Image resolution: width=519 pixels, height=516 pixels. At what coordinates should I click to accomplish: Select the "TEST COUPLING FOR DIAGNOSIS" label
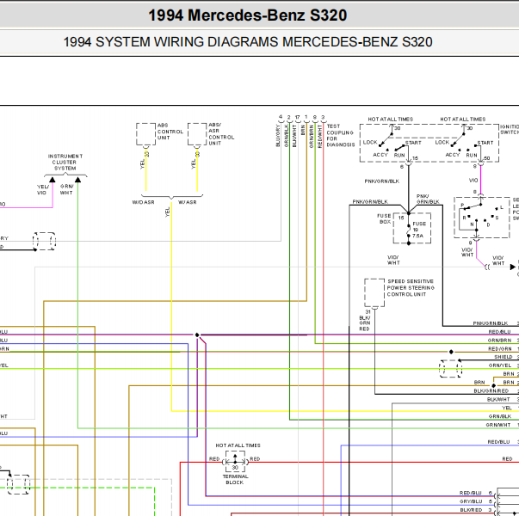[x=341, y=135]
